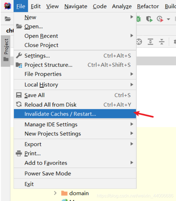The image size is (176, 201).
Task: Select Invalidate Caches / Restart...
Action: click(75, 114)
